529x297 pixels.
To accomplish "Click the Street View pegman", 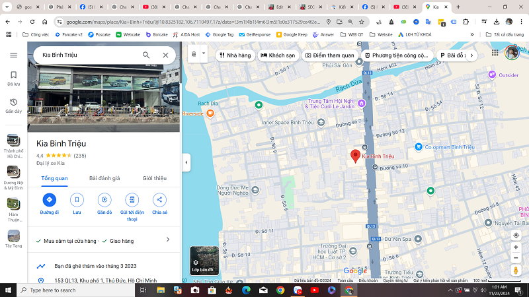I will click(516, 271).
